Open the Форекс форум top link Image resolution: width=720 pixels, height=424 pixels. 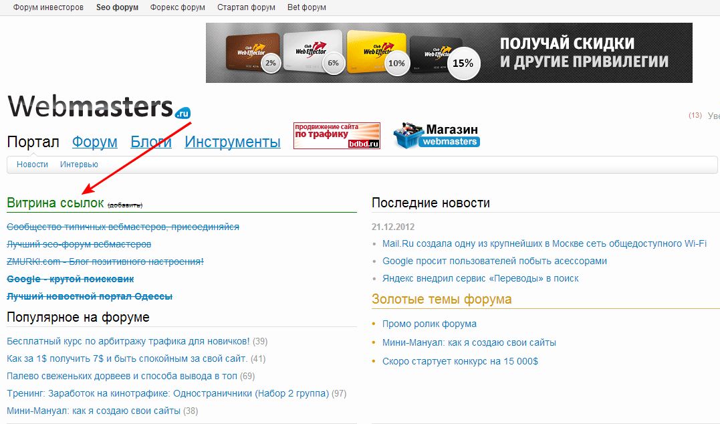[x=177, y=8]
